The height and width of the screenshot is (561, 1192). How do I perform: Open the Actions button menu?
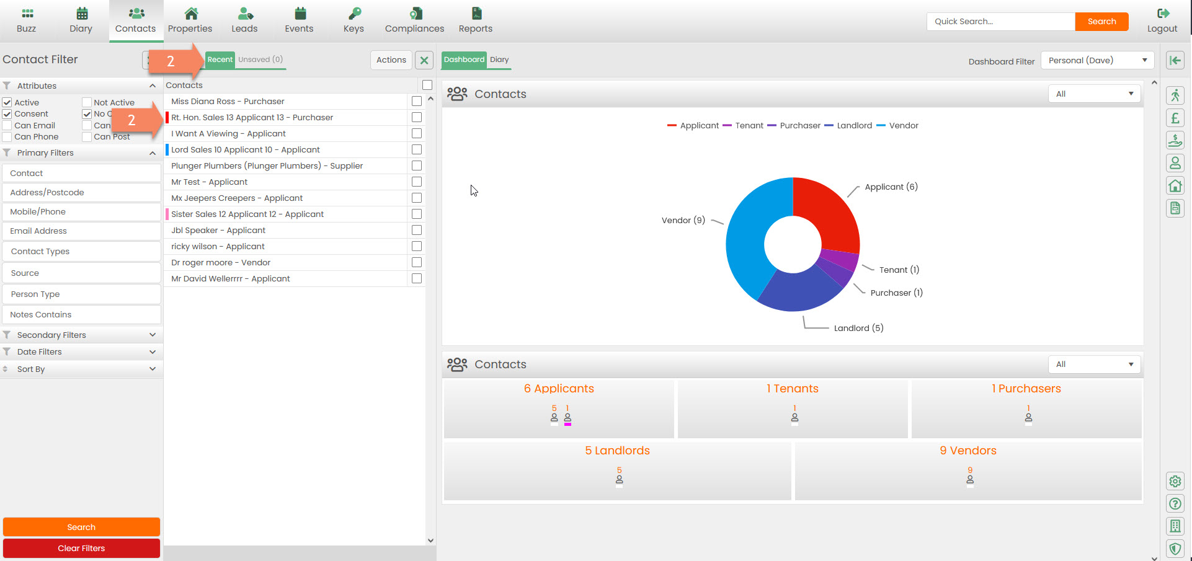tap(391, 60)
